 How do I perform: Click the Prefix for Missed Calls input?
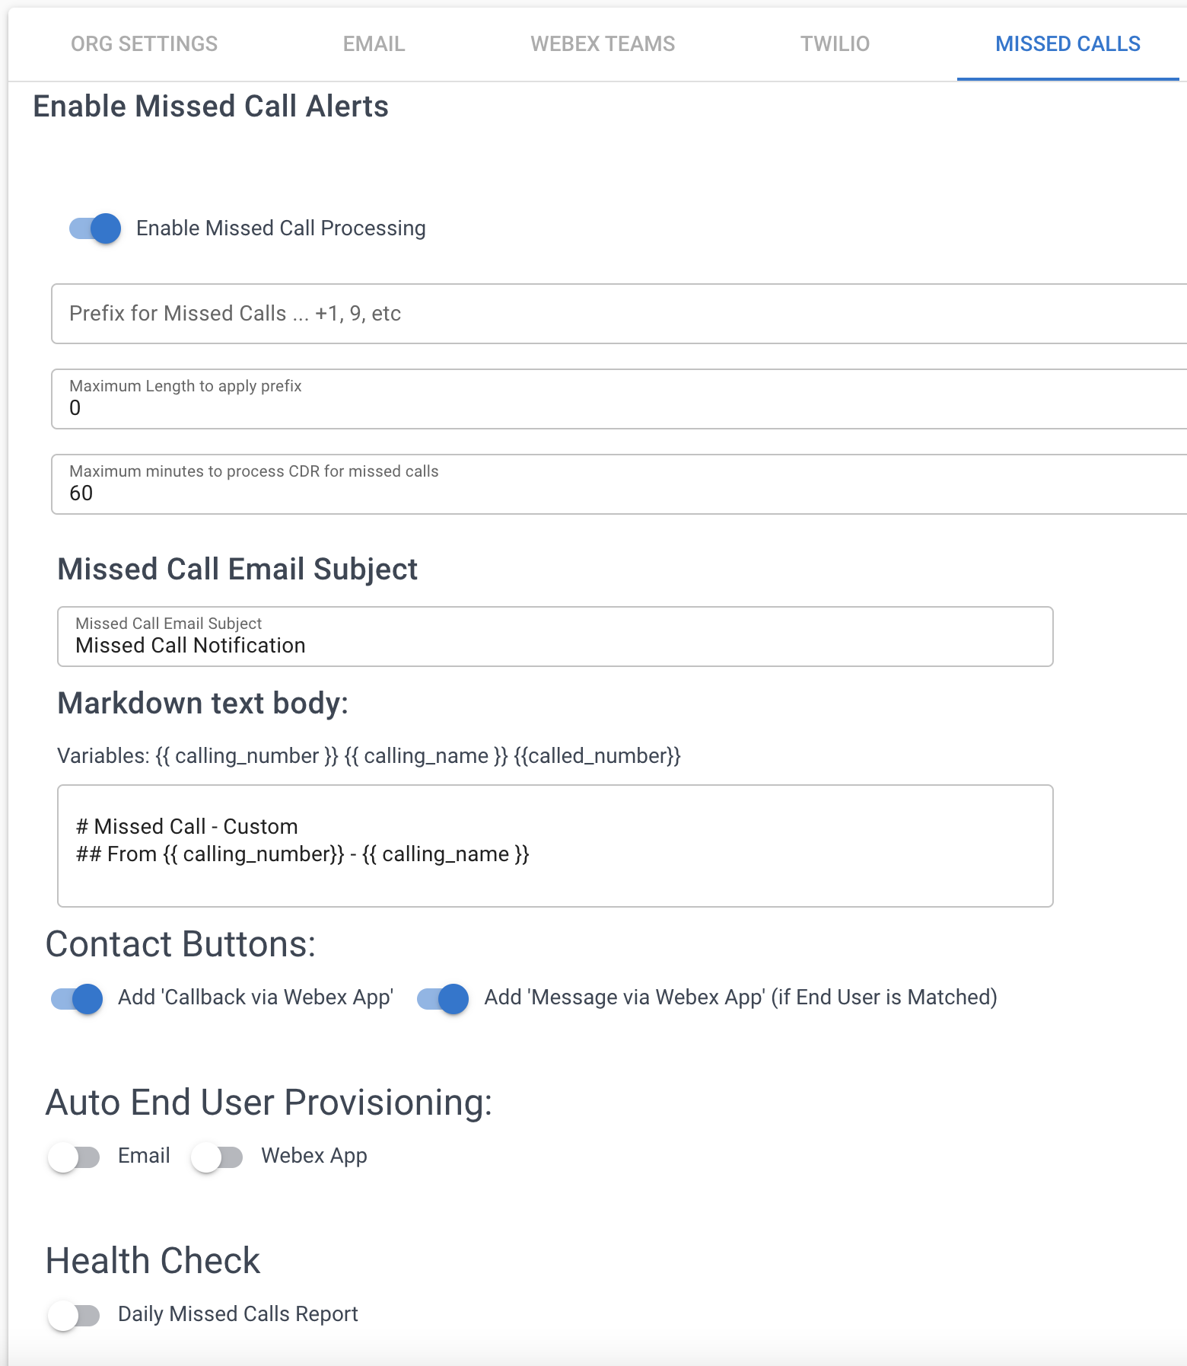[533, 313]
